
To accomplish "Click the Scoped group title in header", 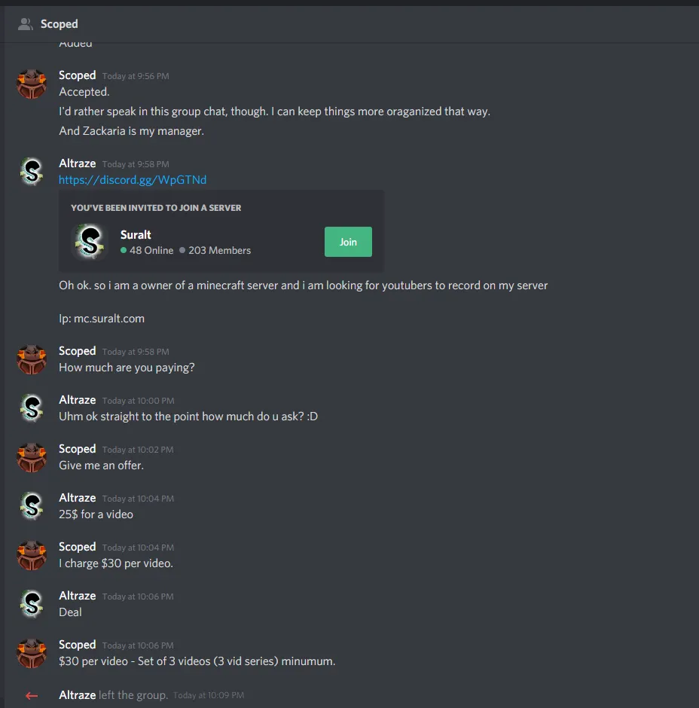I will coord(59,24).
